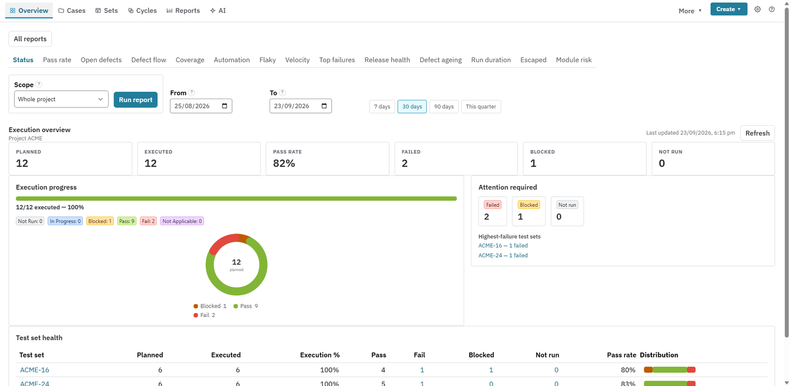Click the Run report button

click(x=136, y=100)
